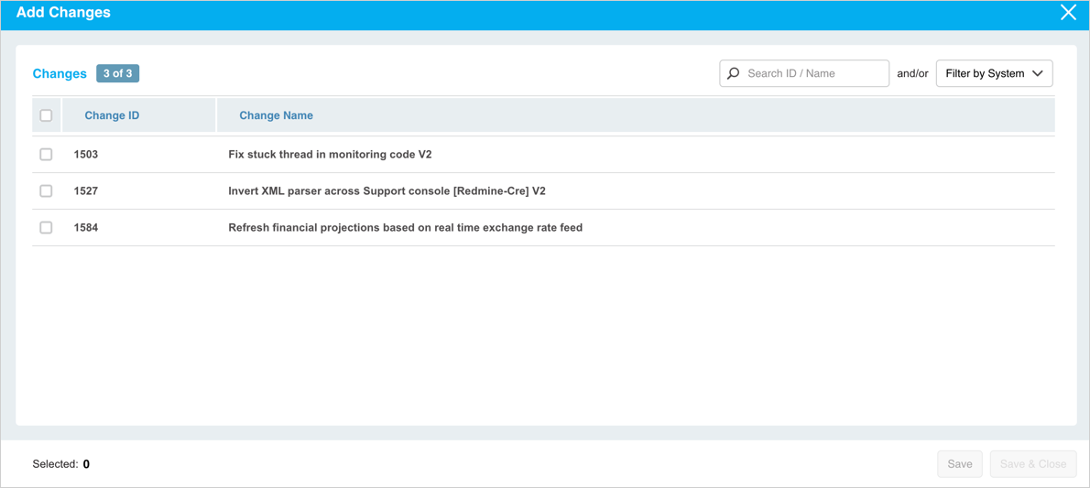Click the Save & Close button

click(x=1032, y=464)
